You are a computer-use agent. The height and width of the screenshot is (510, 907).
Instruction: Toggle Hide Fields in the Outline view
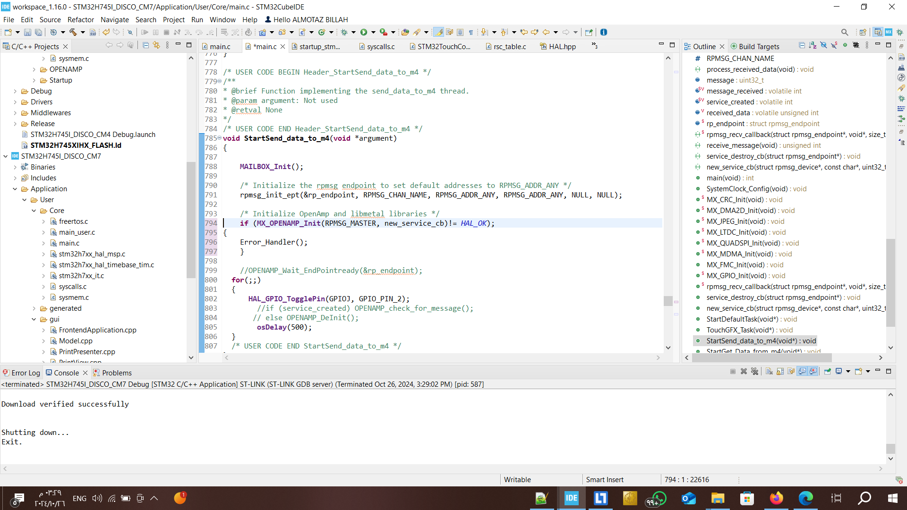click(824, 45)
